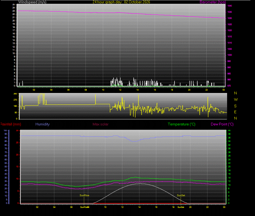This screenshot has width=255, height=216.
Task: Select the "Max solar" legend label
Action: [101, 124]
